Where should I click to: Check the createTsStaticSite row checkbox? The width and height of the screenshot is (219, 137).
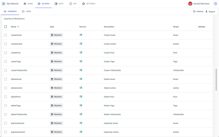[5, 70]
